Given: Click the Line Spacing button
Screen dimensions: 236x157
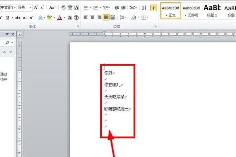Looking at the screenshot, I should coord(122,17).
